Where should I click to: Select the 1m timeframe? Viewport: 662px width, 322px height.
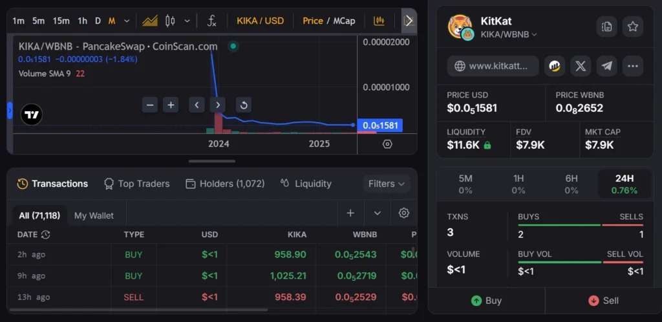pos(18,21)
